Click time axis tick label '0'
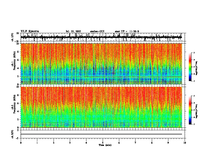Image resolution: width=208 pixels, height=160 pixels. tap(21, 143)
